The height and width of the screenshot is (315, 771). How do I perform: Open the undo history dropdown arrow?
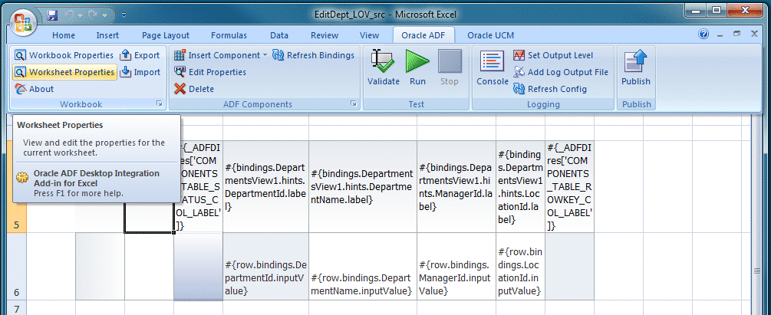(x=80, y=15)
